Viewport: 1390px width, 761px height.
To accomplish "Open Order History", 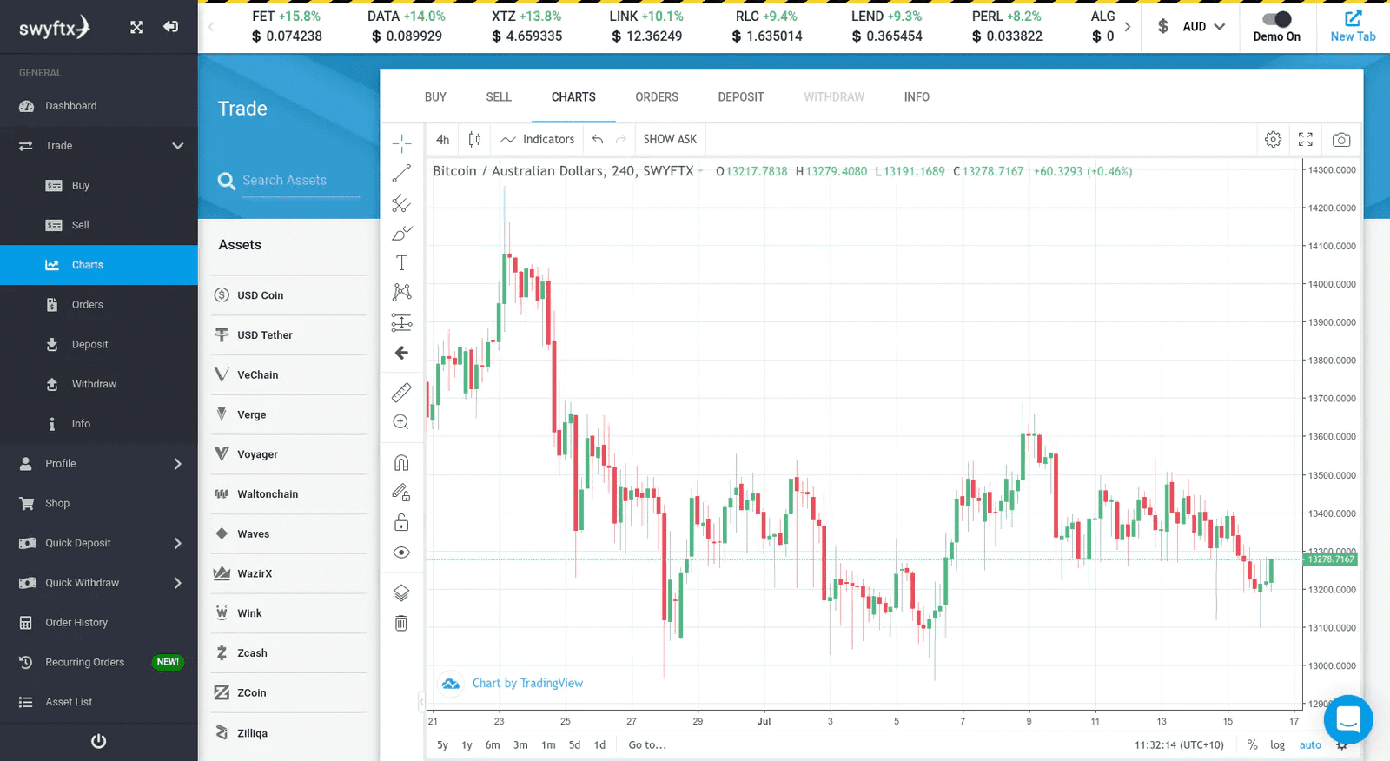I will [x=99, y=623].
